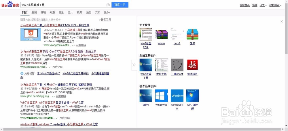Viewport: 288px width, 131px height.
Task: Click the winrar text label
Action: 162,43
